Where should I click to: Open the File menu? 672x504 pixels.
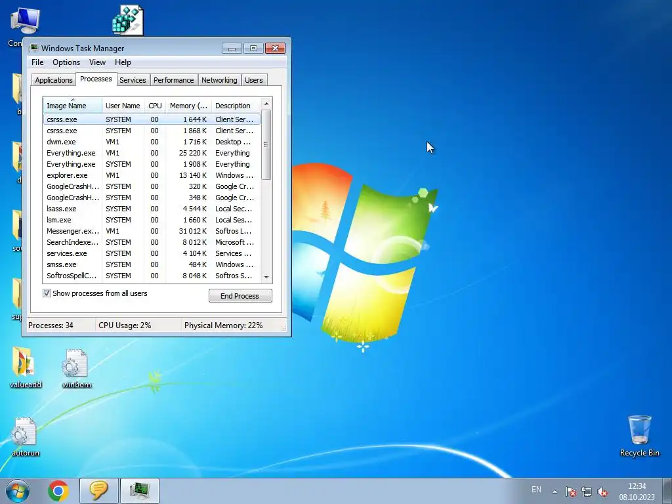point(37,62)
